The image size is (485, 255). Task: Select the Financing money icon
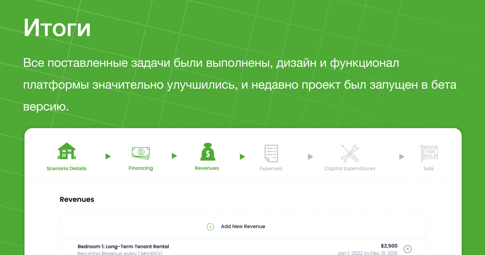pos(141,153)
